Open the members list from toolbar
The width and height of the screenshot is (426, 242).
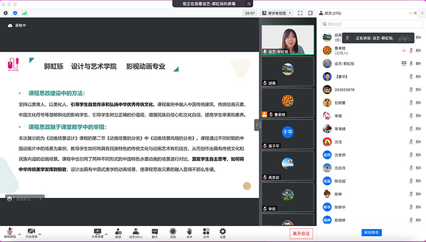[x=136, y=232]
